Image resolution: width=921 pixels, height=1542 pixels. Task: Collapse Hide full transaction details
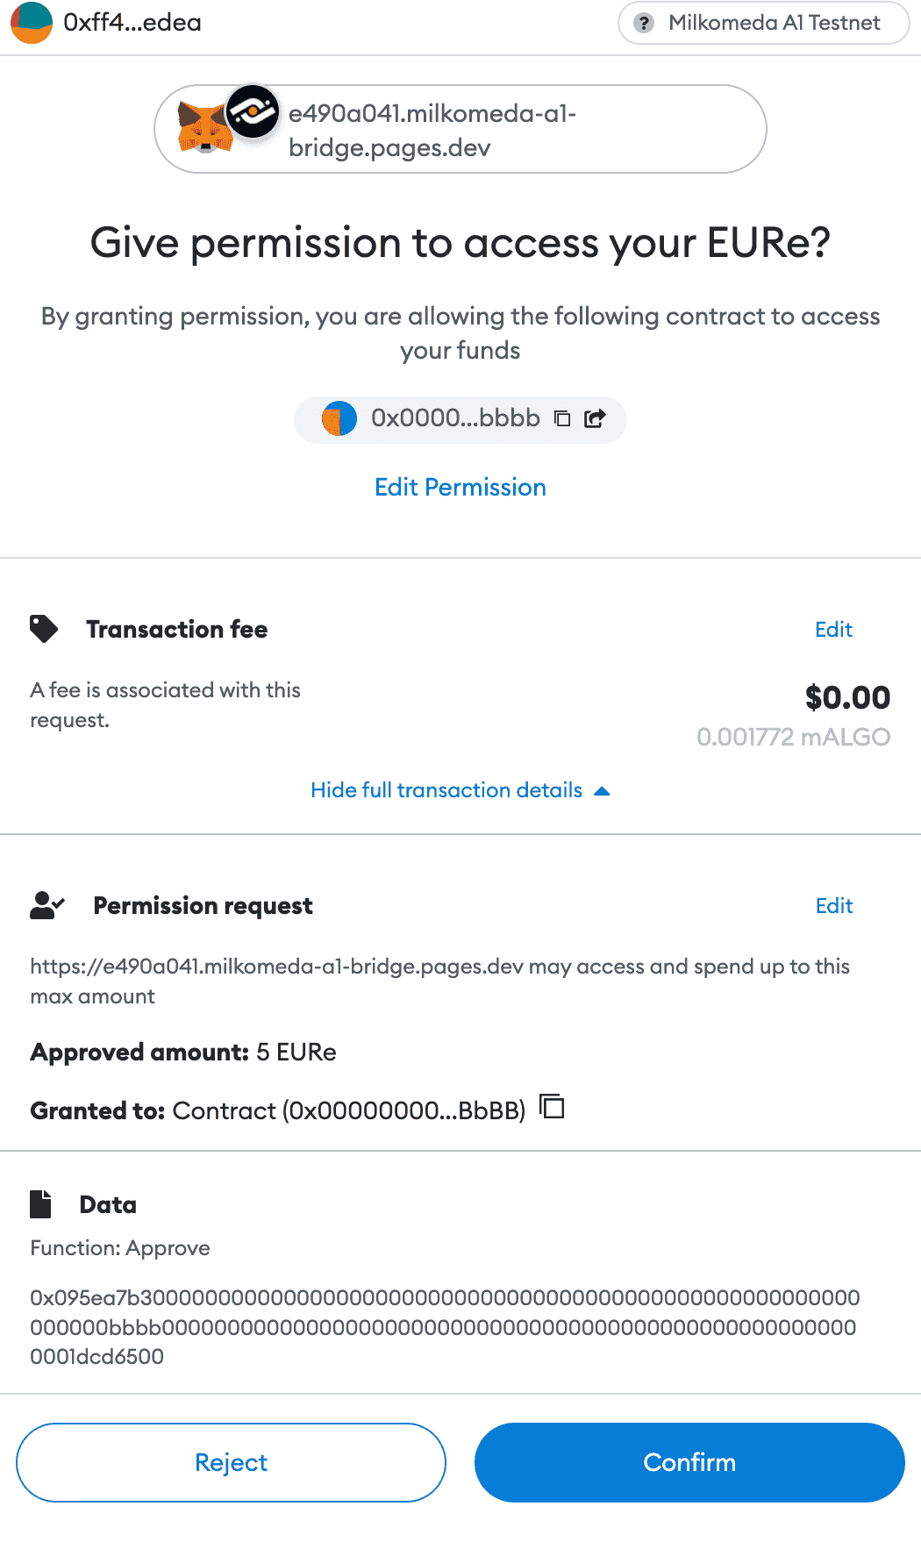pos(446,790)
